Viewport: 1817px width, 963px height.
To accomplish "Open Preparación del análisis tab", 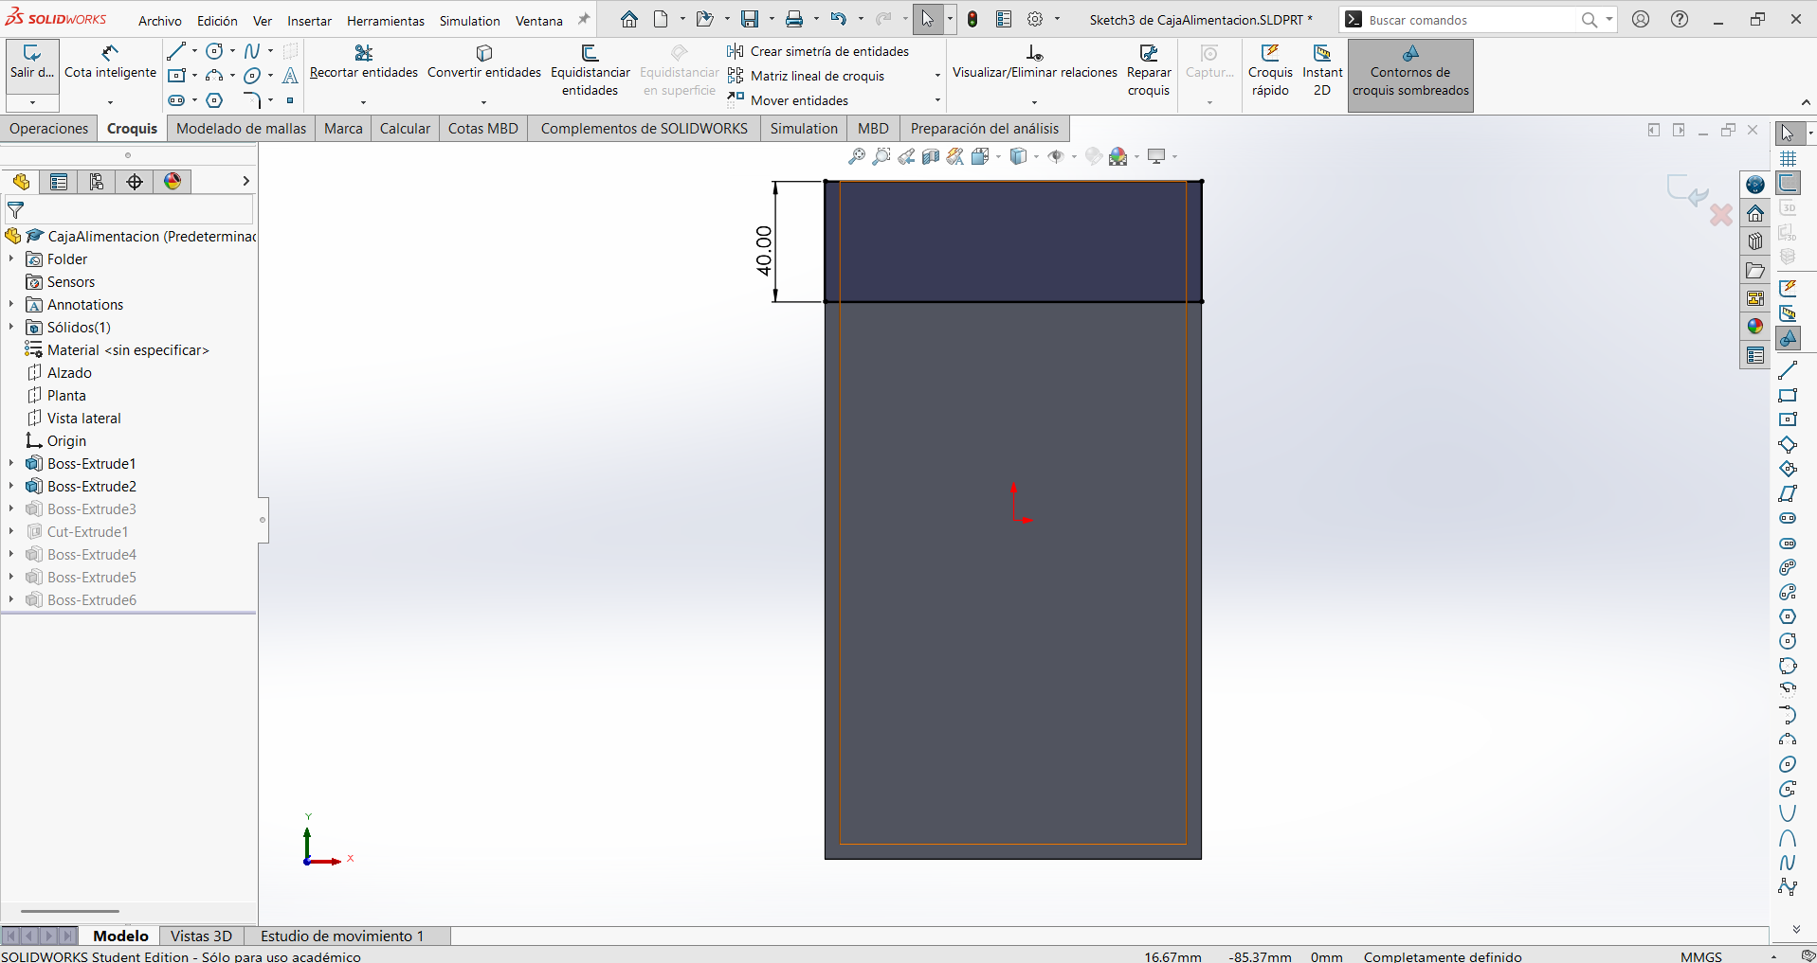I will pos(985,129).
